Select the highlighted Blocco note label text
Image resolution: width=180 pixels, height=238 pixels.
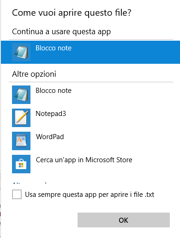pyautogui.click(x=54, y=48)
